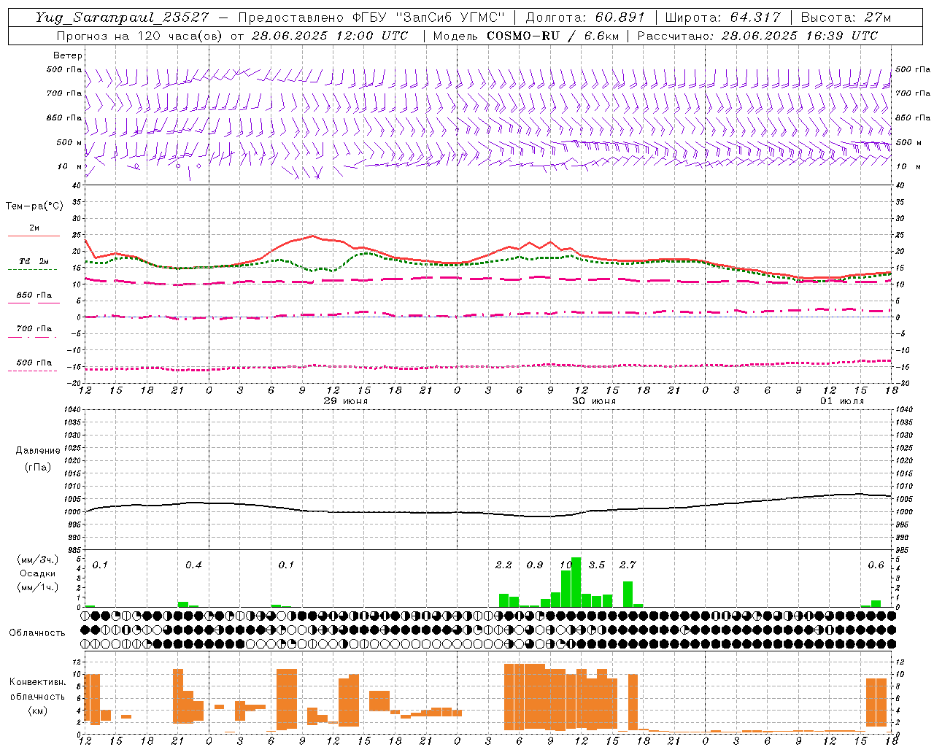Click the red line sample under '2м' legend
Viewport: 934px width, 747px height.
34,236
